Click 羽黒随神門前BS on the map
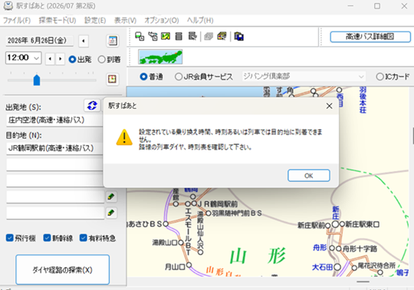The height and width of the screenshot is (290, 414). click(x=208, y=213)
